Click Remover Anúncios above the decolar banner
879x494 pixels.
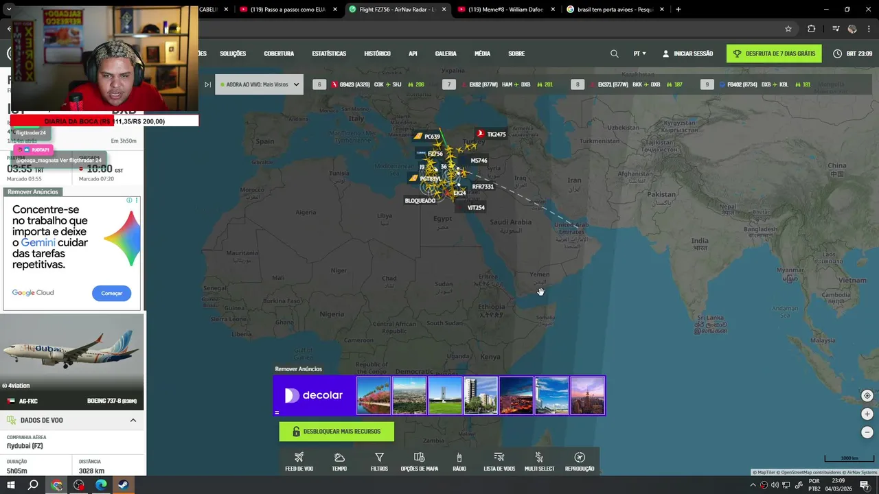pyautogui.click(x=299, y=369)
